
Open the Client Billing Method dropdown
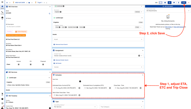[x=75, y=107]
